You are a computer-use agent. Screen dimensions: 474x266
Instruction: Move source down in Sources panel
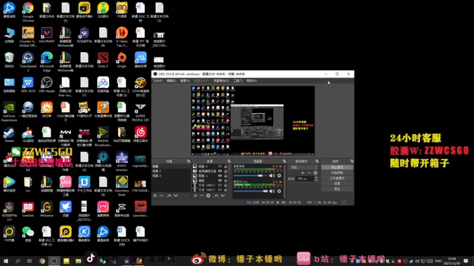223,196
